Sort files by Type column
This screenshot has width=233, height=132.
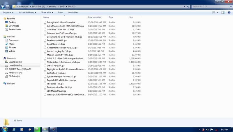111,18
